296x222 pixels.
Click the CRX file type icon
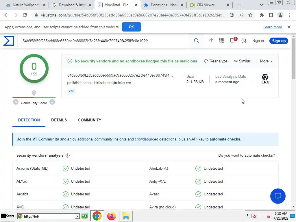(265, 79)
